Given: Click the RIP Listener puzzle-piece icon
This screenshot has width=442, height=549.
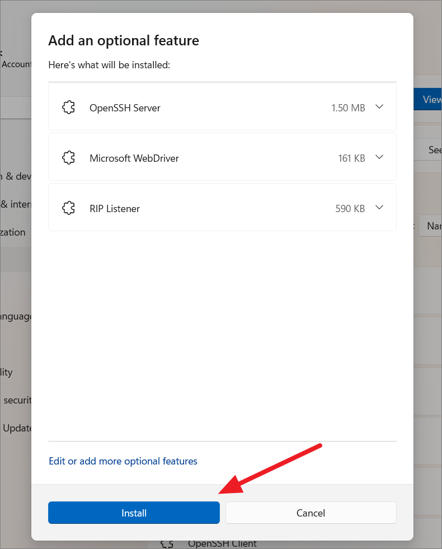Looking at the screenshot, I should coord(68,208).
